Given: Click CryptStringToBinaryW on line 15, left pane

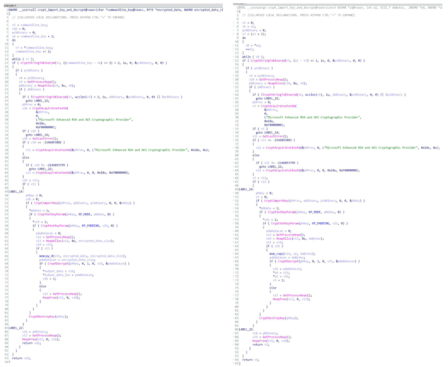Looking at the screenshot, I should [37, 63].
